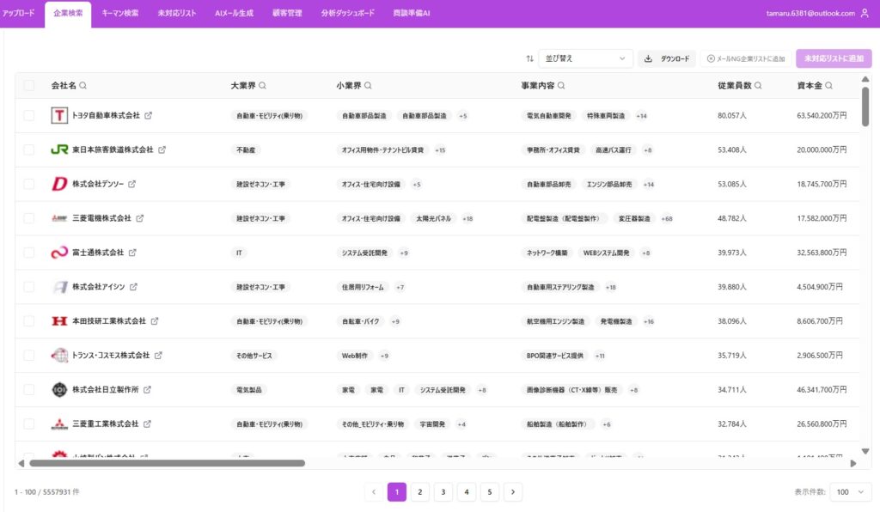Open external link icon beside 株式会社デンソー
The image size is (880, 512).
(131, 184)
